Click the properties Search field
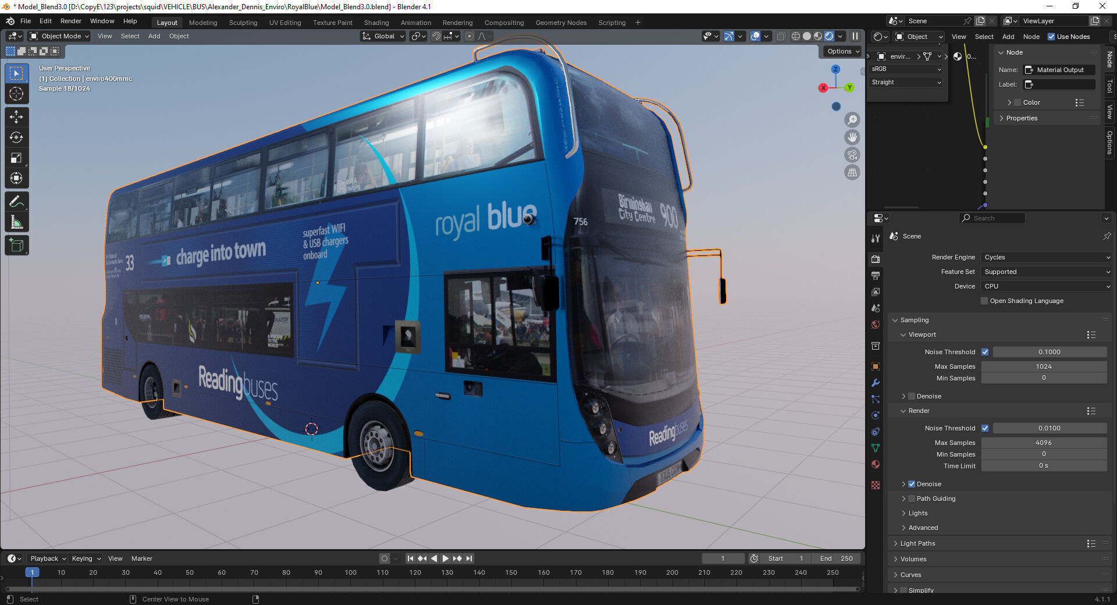Screen dimensions: 1117x605 pos(992,218)
